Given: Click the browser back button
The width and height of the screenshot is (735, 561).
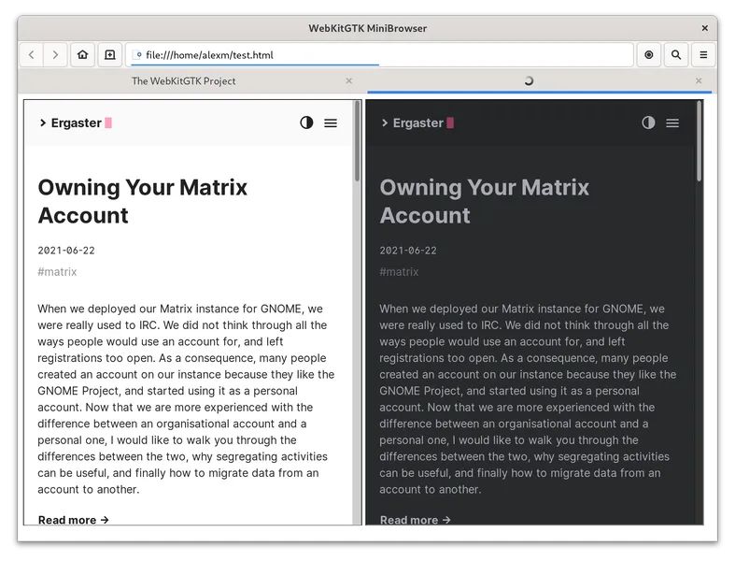Looking at the screenshot, I should point(31,55).
